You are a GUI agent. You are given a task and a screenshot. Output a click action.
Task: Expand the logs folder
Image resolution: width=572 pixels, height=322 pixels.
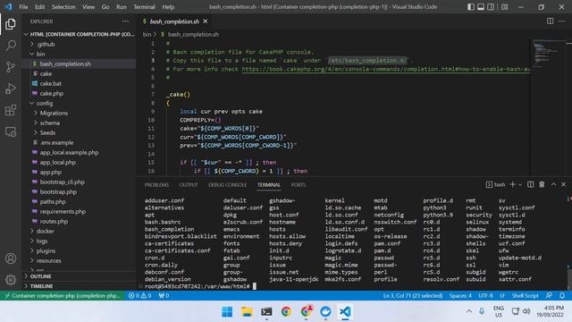click(x=79, y=241)
